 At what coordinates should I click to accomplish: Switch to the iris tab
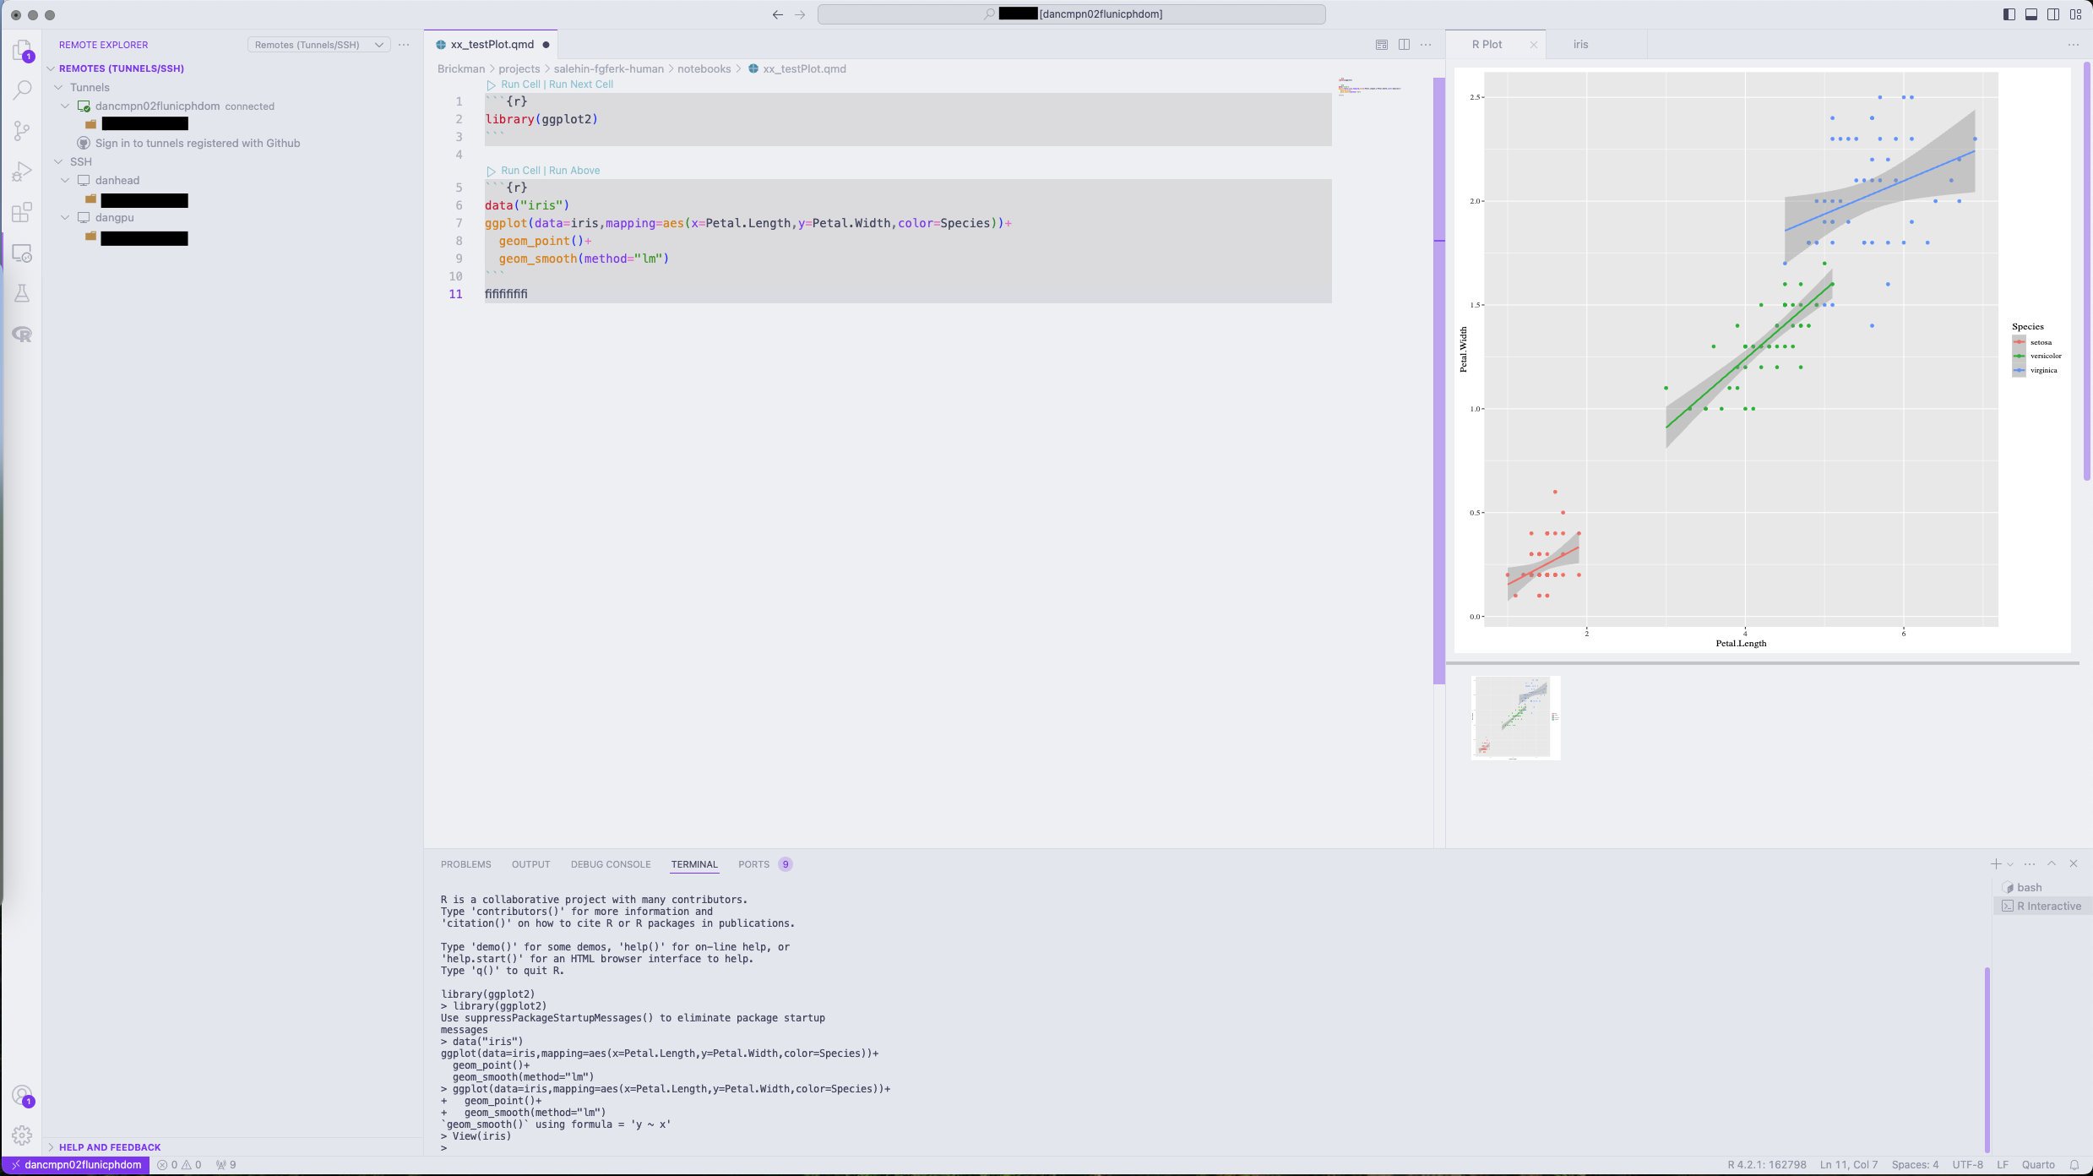pyautogui.click(x=1580, y=45)
